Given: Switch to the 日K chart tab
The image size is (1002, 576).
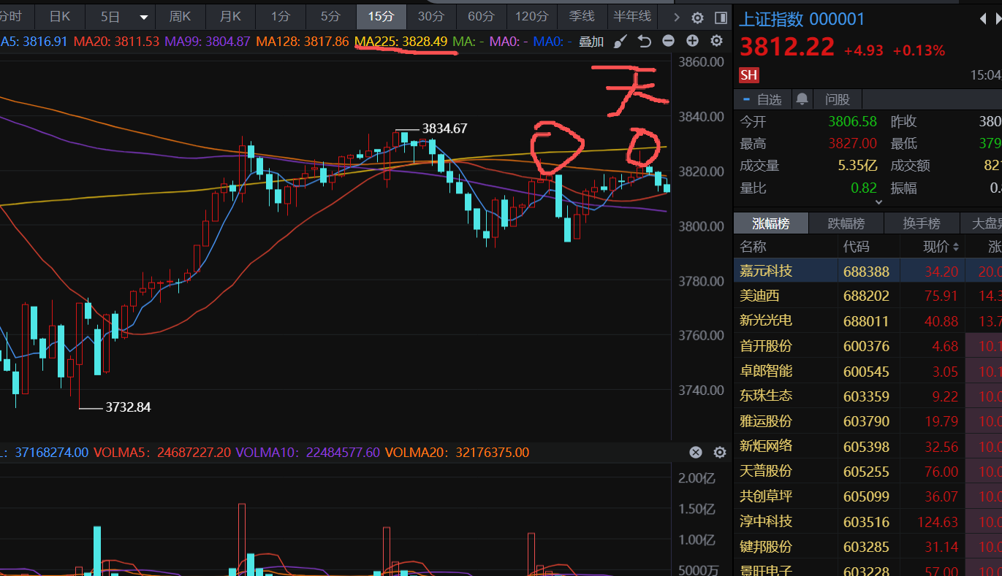Looking at the screenshot, I should tap(60, 16).
